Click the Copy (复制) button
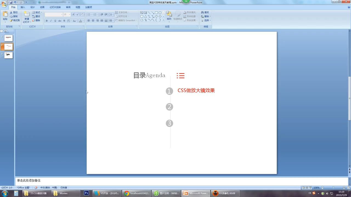 pyautogui.click(x=14, y=16)
